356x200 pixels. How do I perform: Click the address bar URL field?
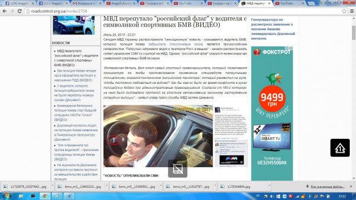click(x=182, y=11)
